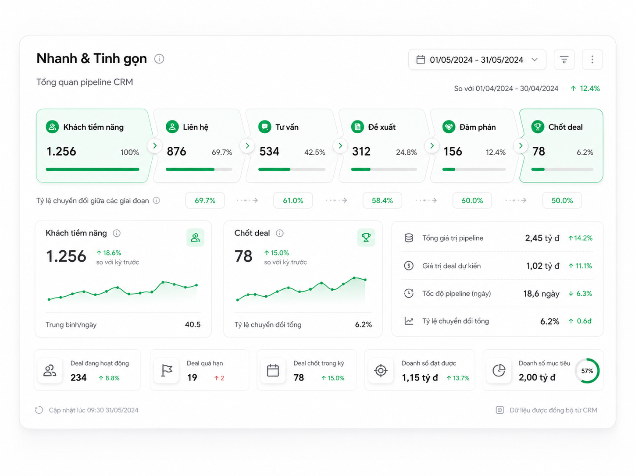
Task: Click info icon beside Tỷ lệ chuyển đổi giữa các giai đoạn
Action: 157,200
